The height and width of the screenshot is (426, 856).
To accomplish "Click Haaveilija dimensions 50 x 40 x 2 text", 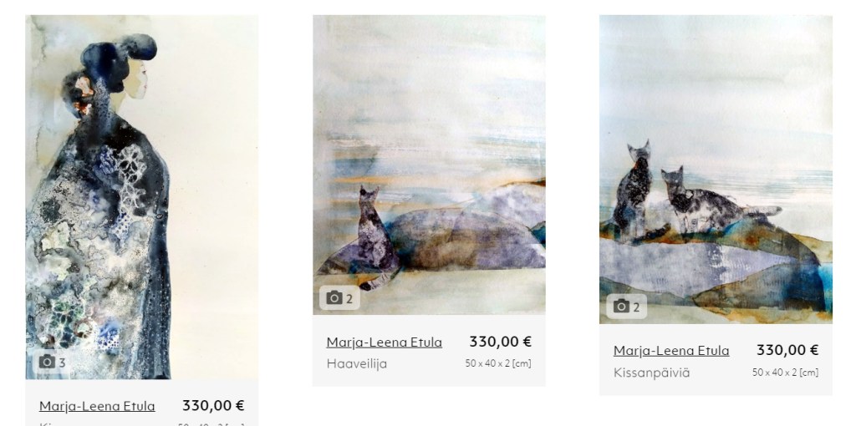I will [x=498, y=364].
